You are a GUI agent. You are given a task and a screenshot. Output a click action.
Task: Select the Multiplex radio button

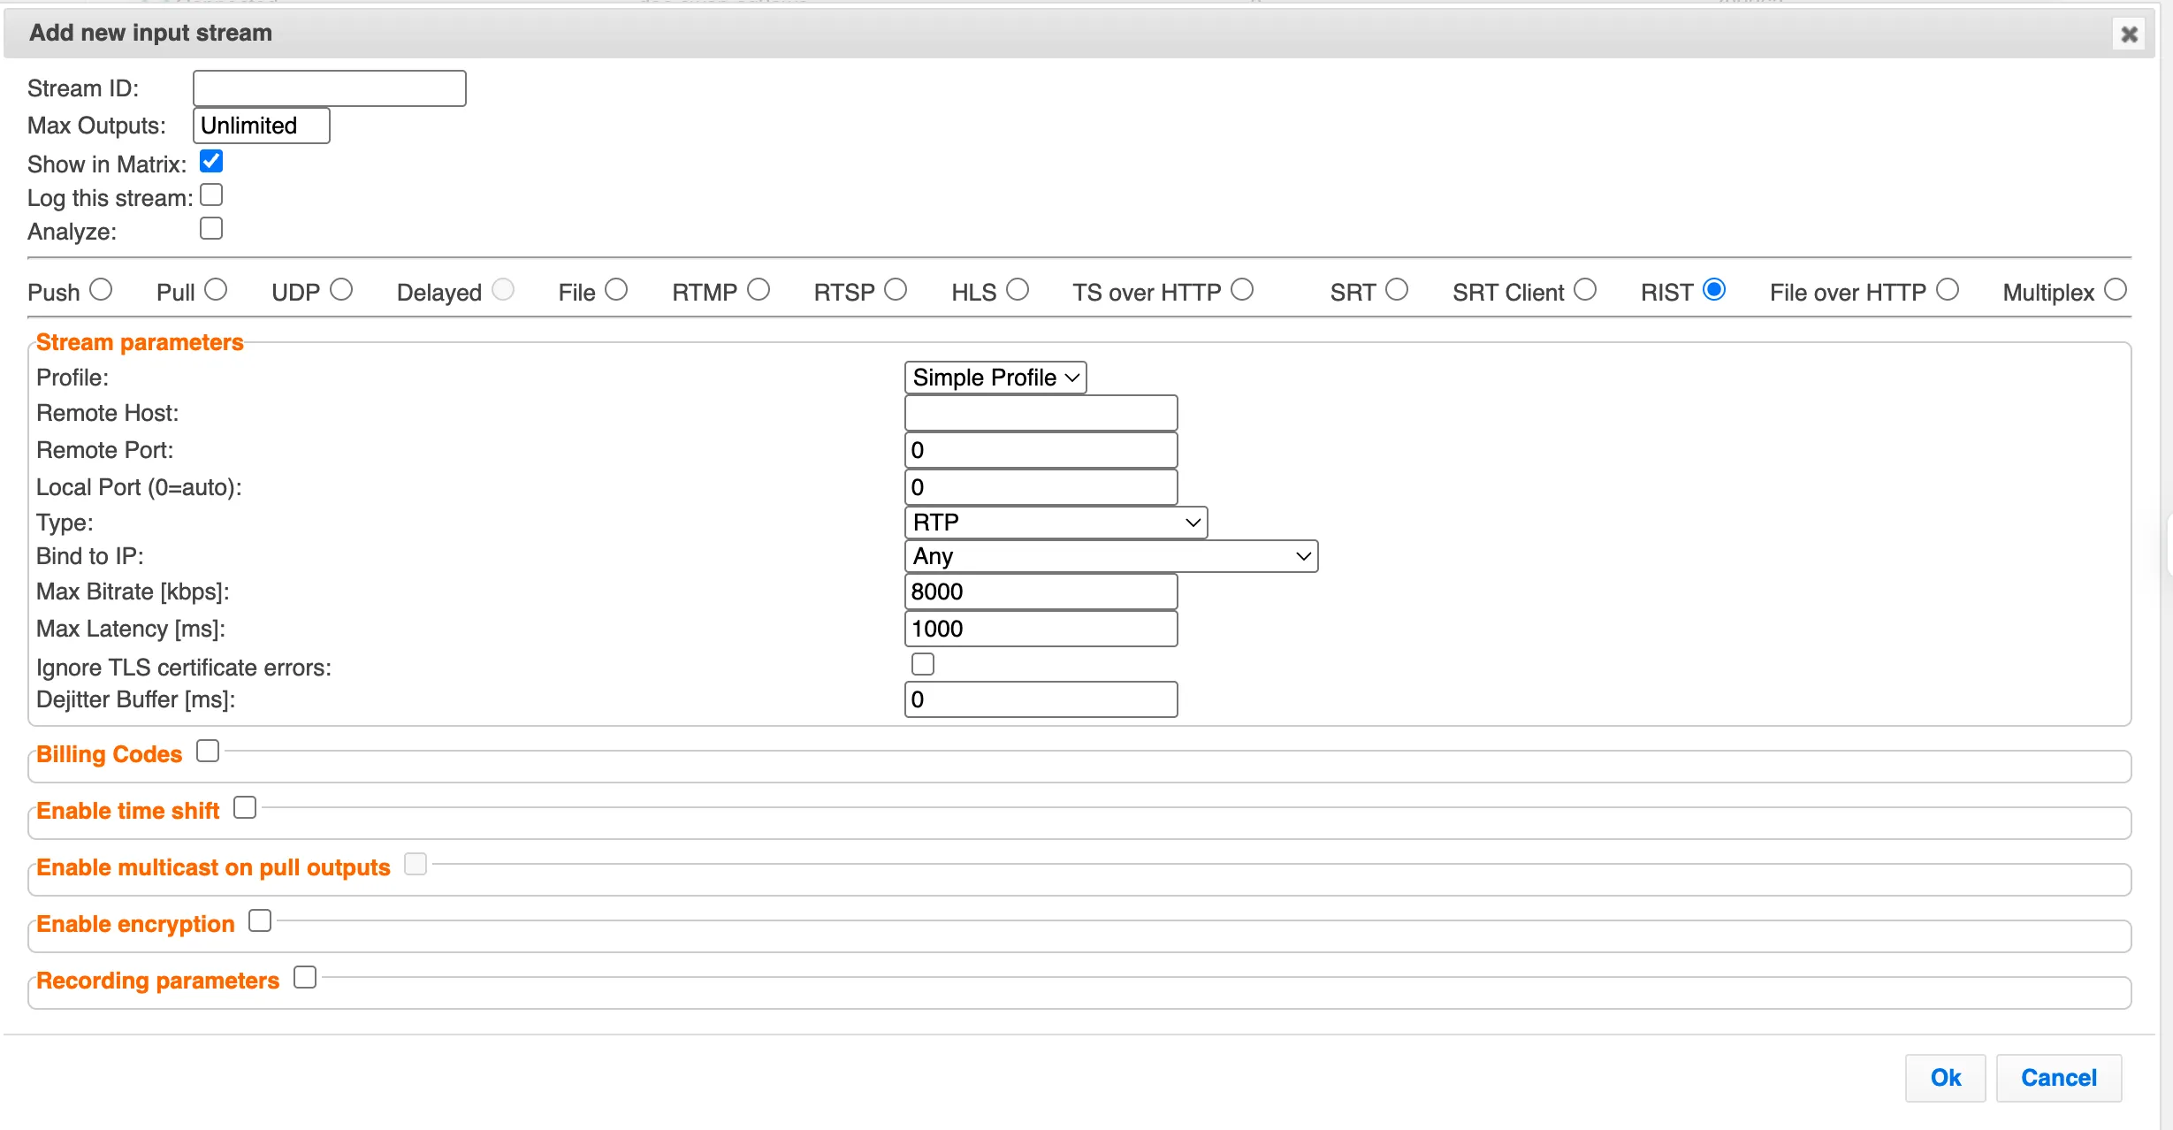click(2116, 290)
